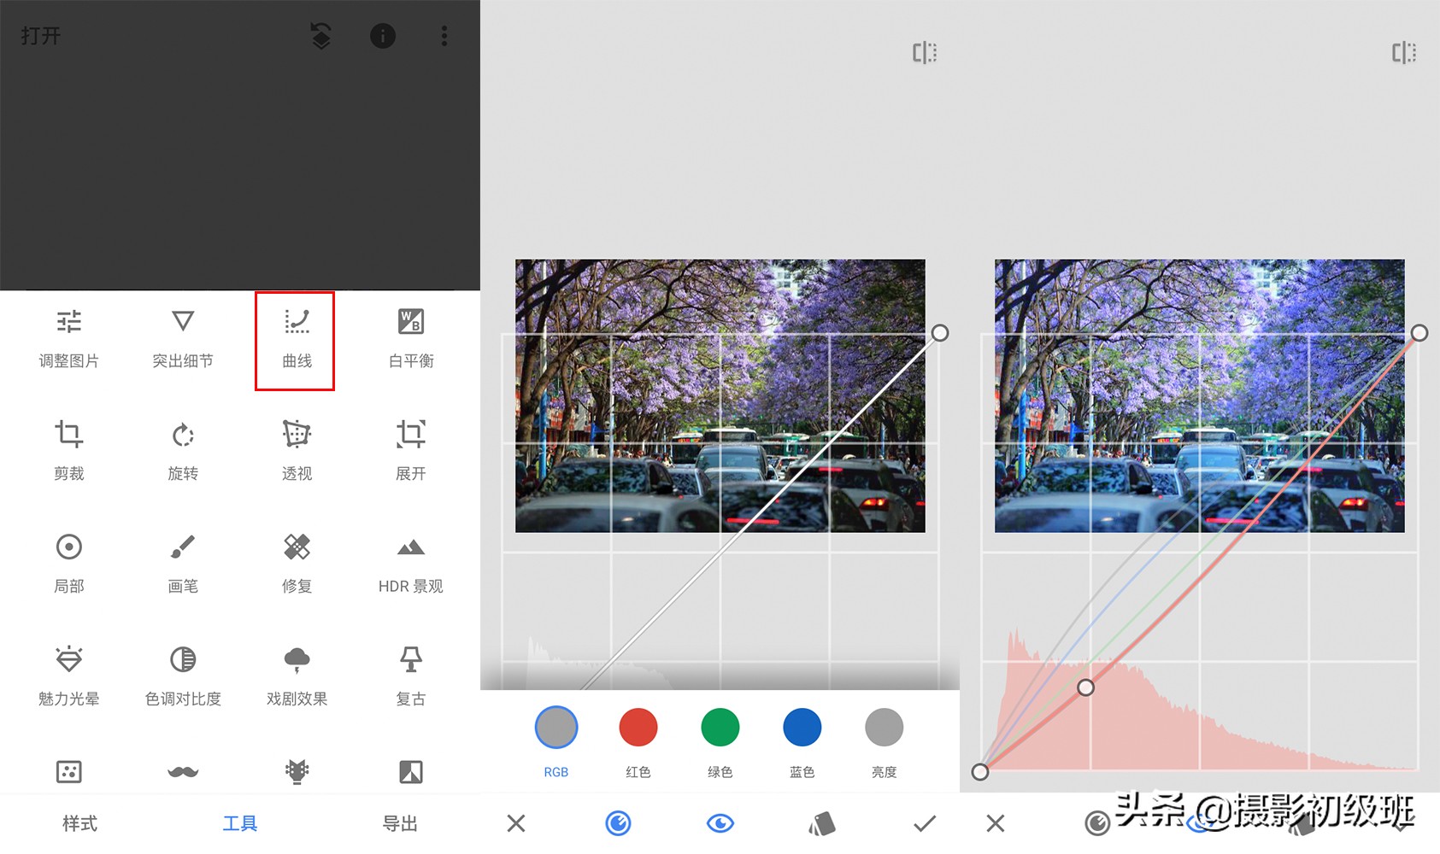The image size is (1440, 854).
Task: Click the white curve's upper endpoint in middle panel
Action: pos(940,333)
